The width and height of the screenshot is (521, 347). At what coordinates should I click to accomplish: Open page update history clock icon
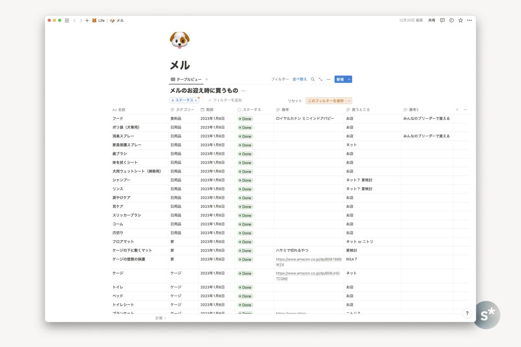tap(451, 20)
